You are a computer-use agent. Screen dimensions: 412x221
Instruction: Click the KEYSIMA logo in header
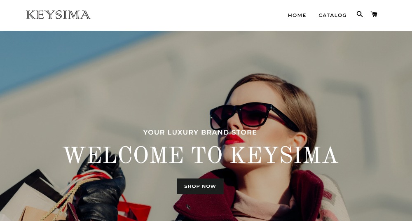[x=59, y=15]
